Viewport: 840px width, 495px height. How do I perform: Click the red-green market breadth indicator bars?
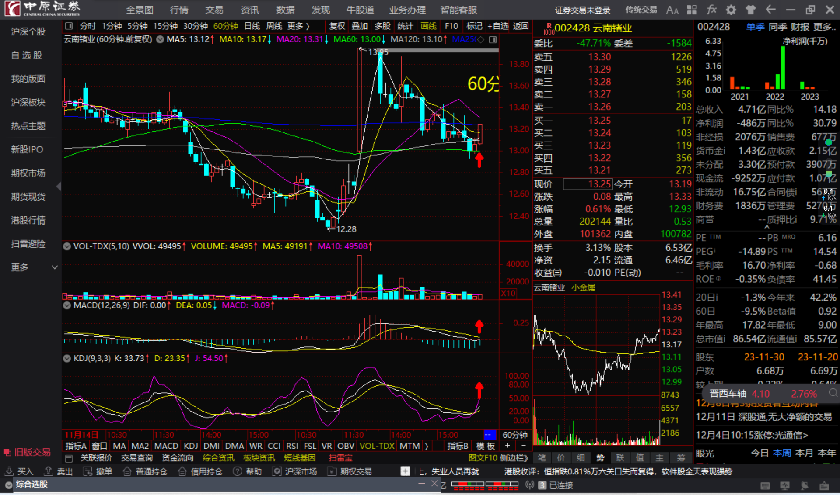click(x=485, y=485)
